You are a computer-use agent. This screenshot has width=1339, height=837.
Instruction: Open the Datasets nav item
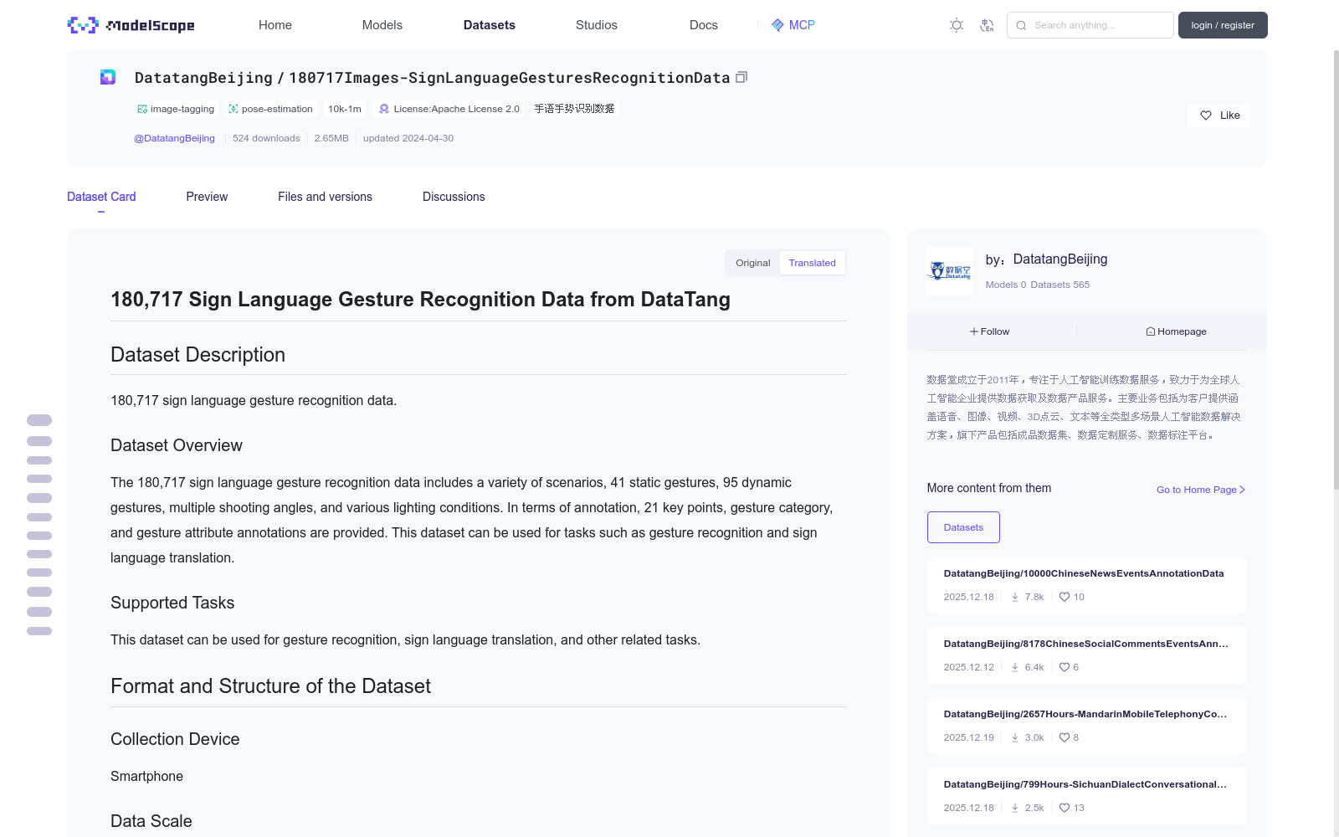[490, 25]
